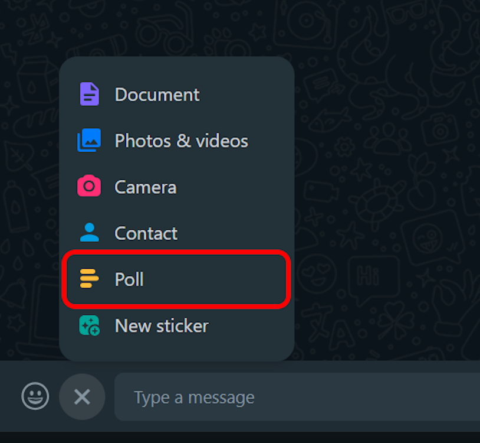Choose New sticker menu option

162,325
